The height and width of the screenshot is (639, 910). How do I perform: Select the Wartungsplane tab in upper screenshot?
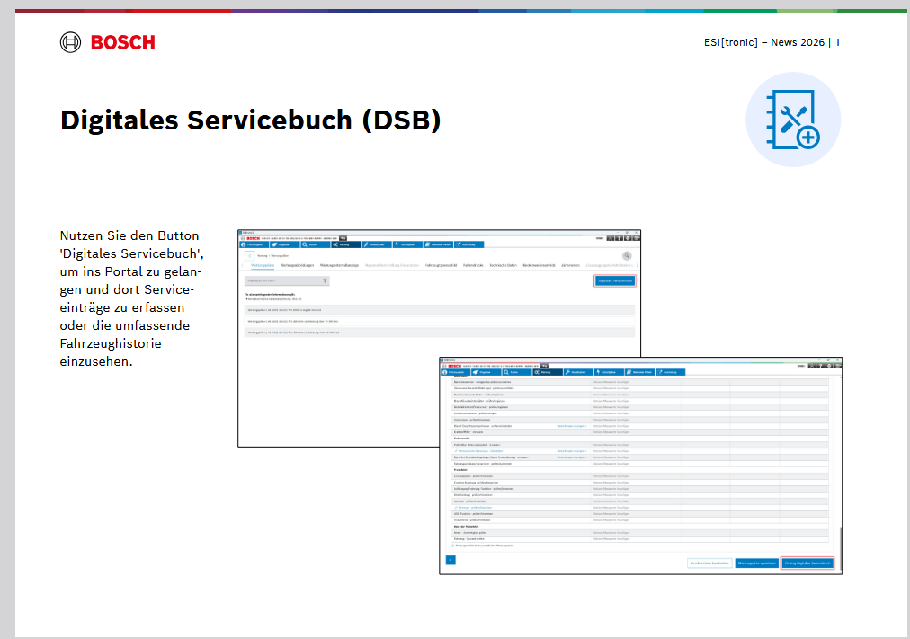pos(263,266)
